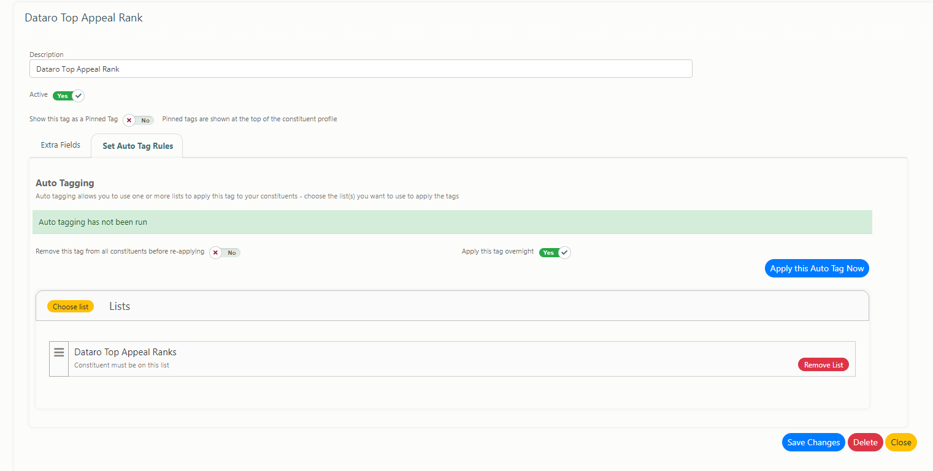Screen dimensions: 933x471
Task: Enable Show this tag as a Pinned Tag
Action: (x=139, y=120)
